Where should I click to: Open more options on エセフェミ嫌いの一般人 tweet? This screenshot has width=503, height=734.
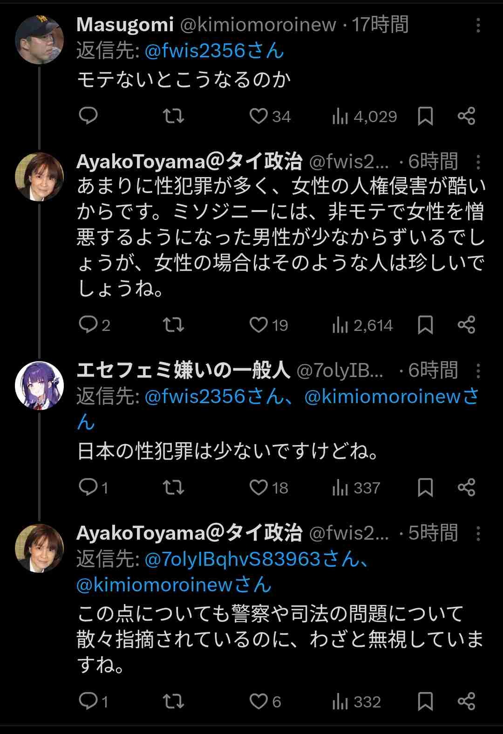click(x=478, y=370)
